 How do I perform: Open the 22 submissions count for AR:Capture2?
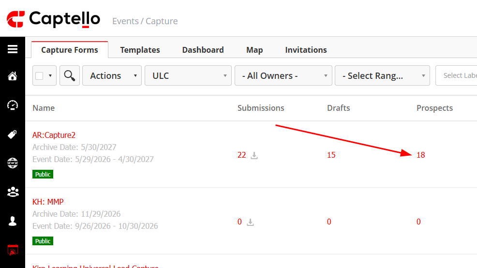[241, 155]
